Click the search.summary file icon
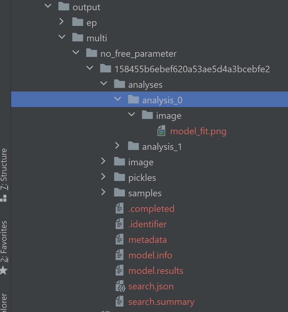This screenshot has height=312, width=288. 120,301
